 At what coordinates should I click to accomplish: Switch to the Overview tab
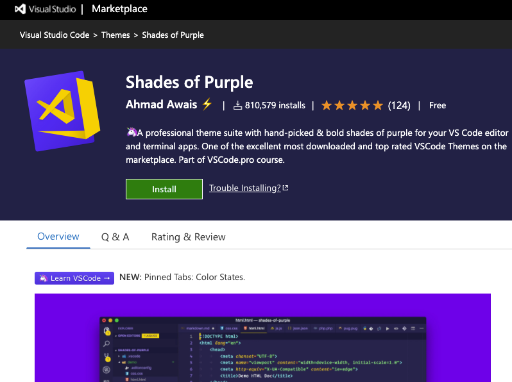click(x=58, y=237)
